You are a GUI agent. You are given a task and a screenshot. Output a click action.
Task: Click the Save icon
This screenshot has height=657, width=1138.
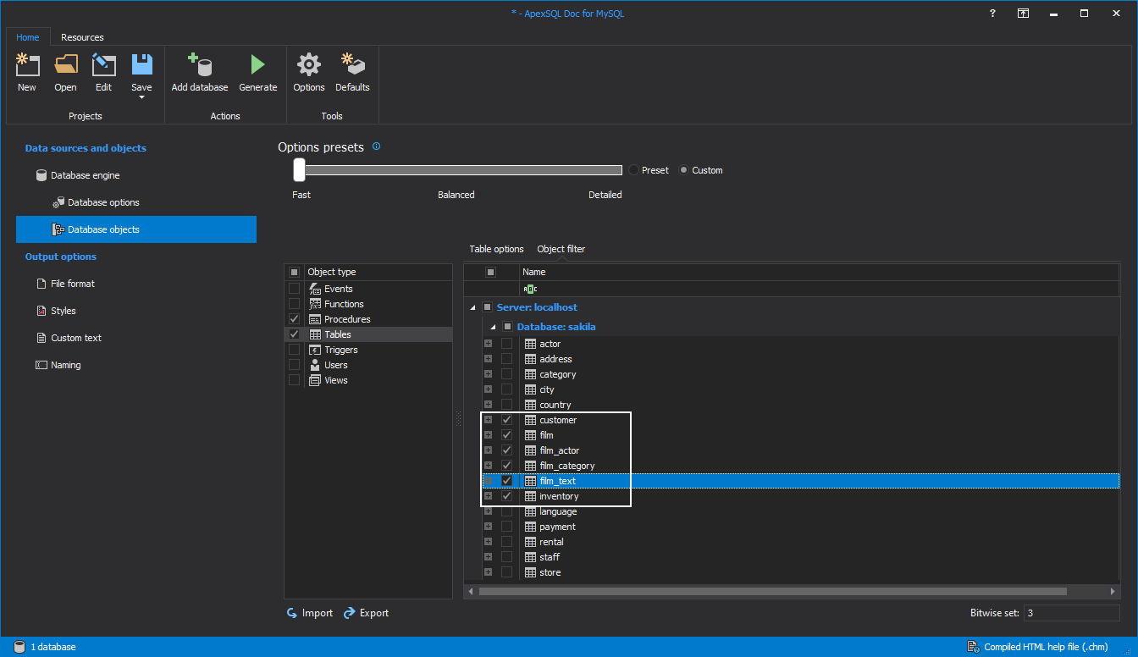click(x=141, y=65)
